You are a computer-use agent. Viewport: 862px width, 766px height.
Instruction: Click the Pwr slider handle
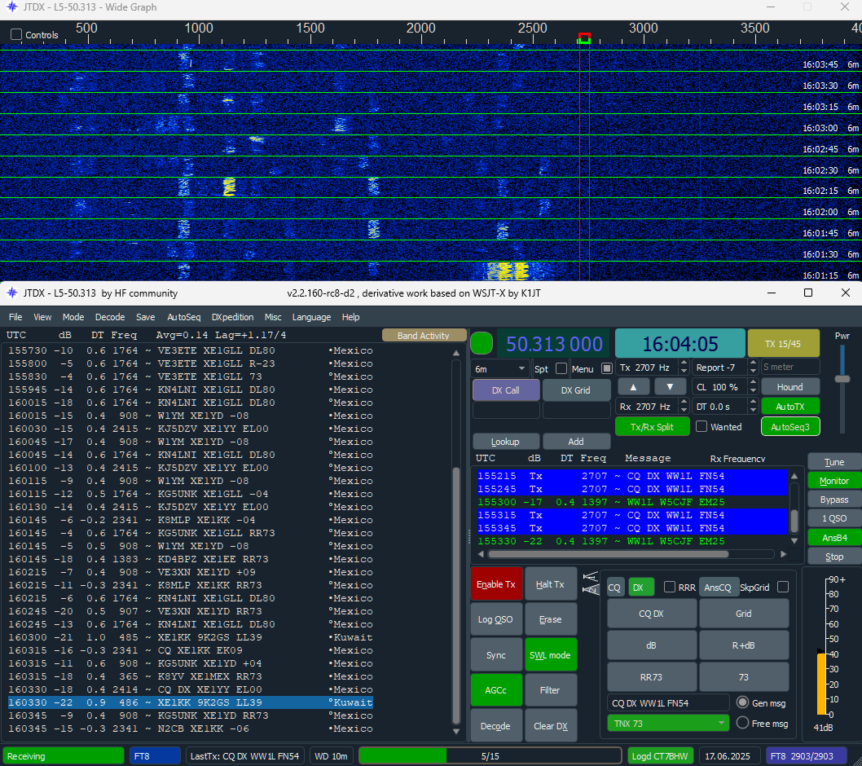842,379
